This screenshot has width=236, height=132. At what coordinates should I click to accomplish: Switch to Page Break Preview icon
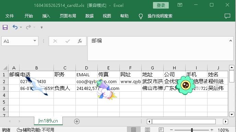pos(161,130)
